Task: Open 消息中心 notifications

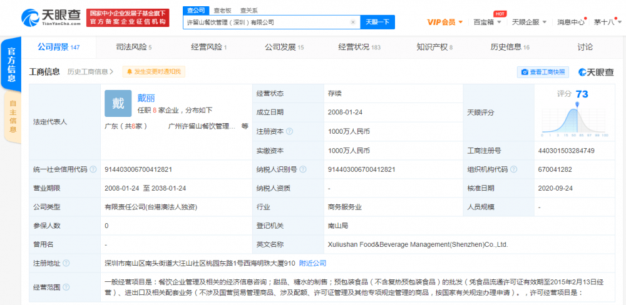Action: 571,22
